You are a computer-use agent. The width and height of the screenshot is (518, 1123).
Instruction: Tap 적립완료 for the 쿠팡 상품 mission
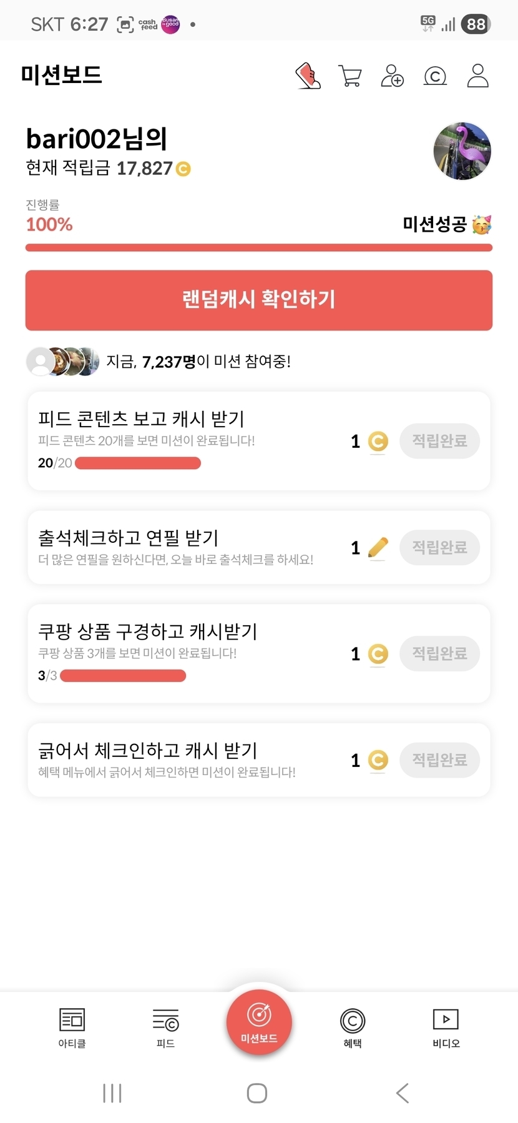click(439, 654)
